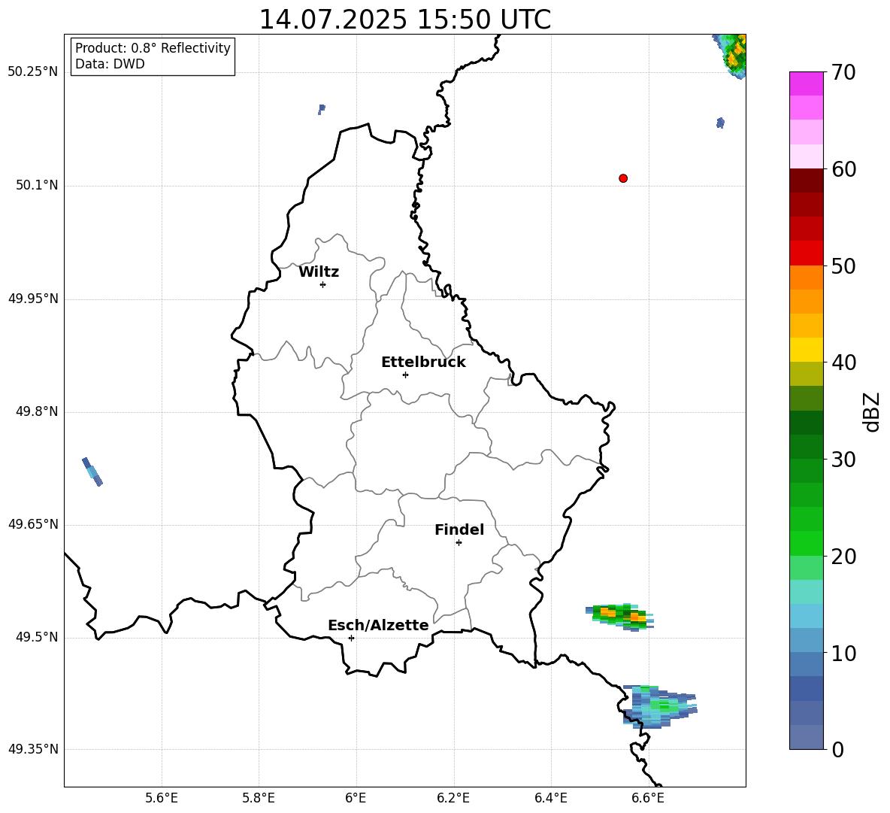This screenshot has width=890, height=813.
Task: Click the colorbar tick label "30"
Action: coord(843,460)
